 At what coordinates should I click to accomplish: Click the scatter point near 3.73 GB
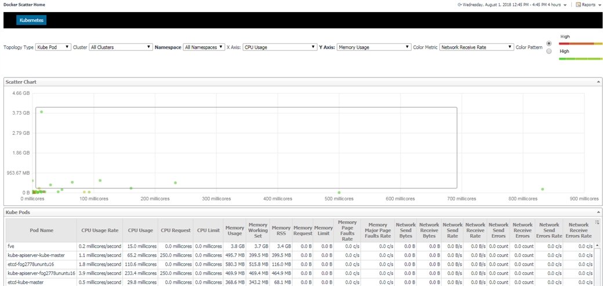pyautogui.click(x=42, y=112)
